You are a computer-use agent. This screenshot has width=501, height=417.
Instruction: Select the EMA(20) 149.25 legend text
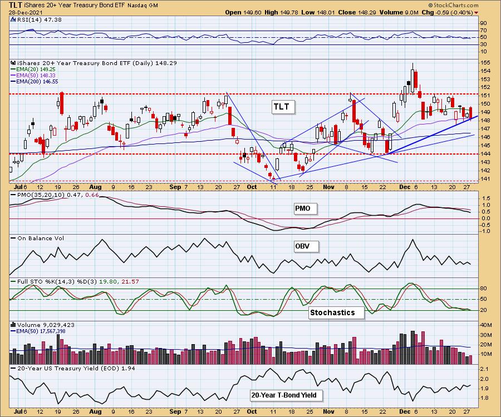pos(36,69)
